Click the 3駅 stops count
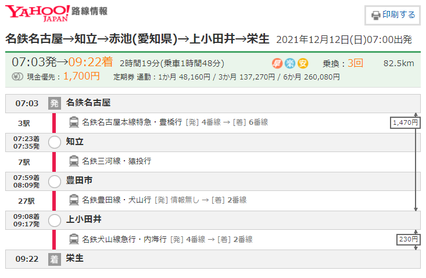426x278 pixels. click(24, 124)
